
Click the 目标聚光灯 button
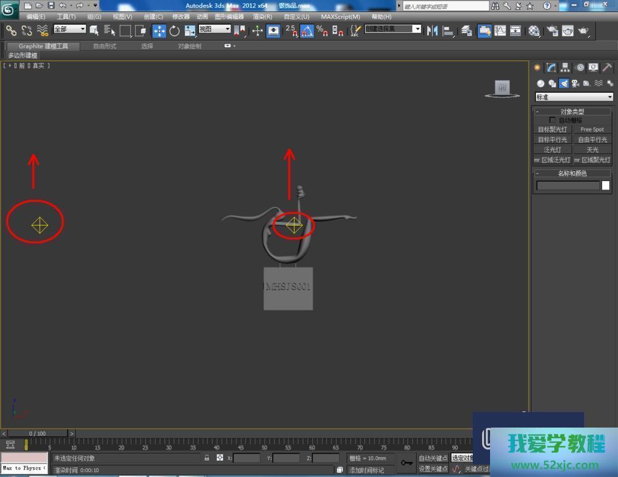point(552,130)
